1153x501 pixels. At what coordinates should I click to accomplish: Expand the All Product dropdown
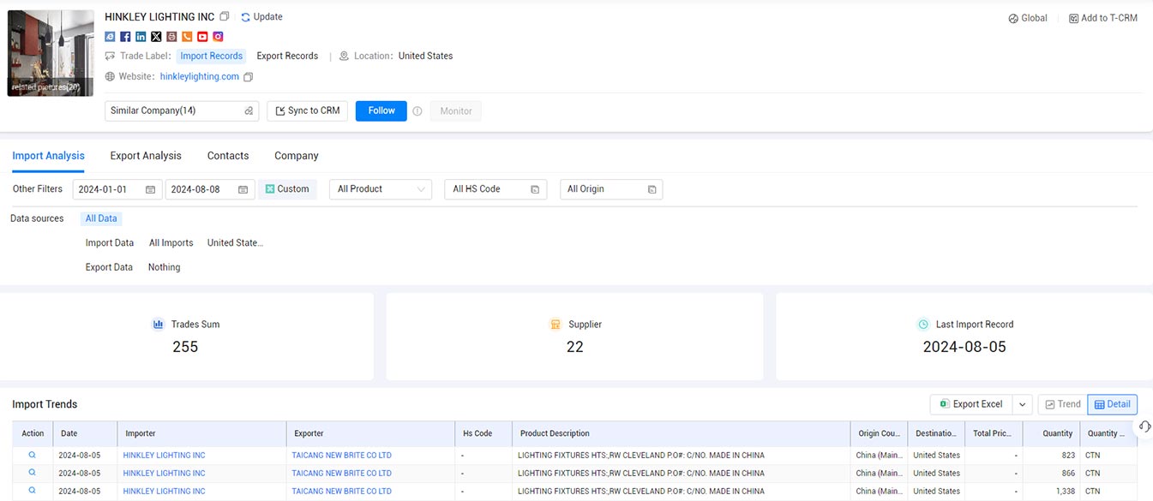tap(381, 189)
